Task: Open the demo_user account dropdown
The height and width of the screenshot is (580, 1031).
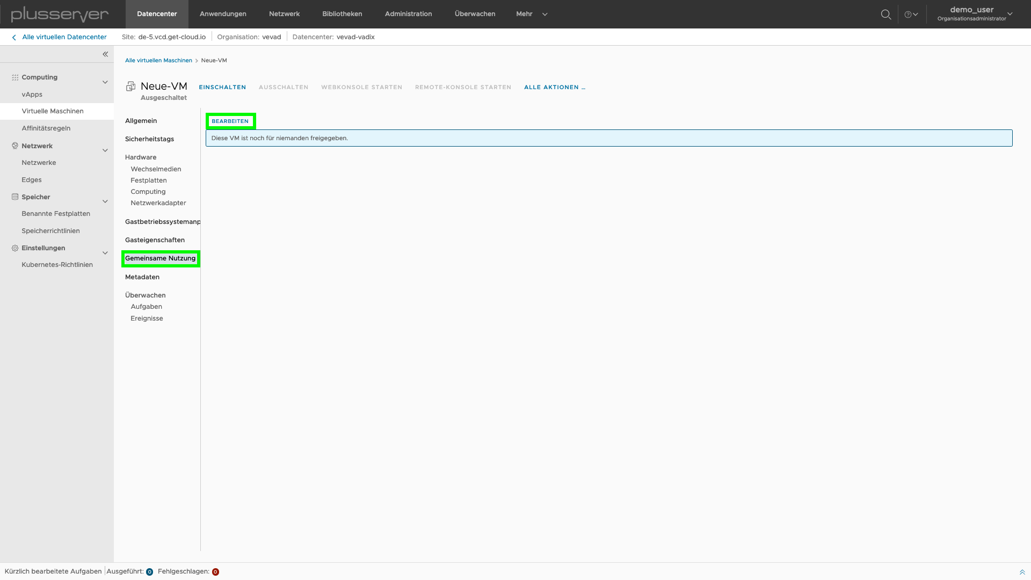Action: tap(975, 14)
